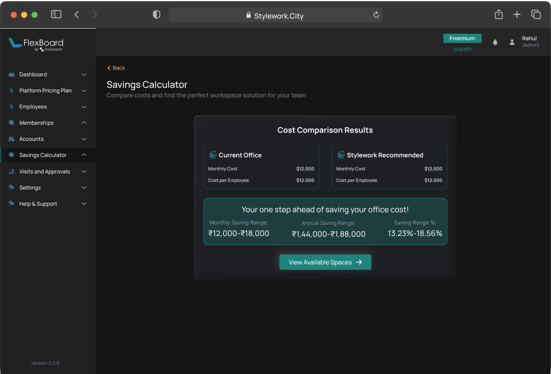
Task: Click the Safari sidebar toggle icon
Action: pos(56,14)
